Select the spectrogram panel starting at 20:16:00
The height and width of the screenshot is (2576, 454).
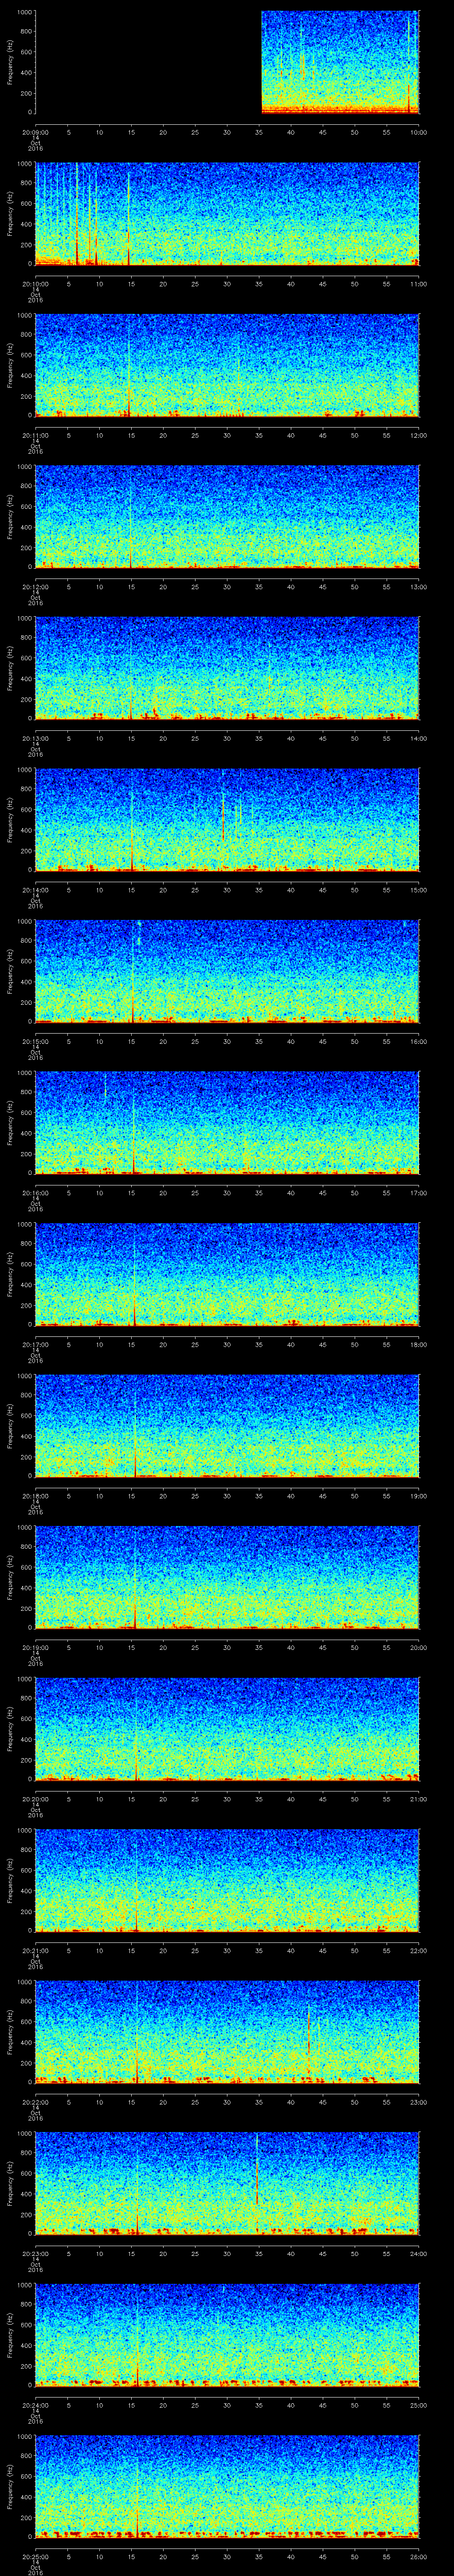(x=227, y=1123)
